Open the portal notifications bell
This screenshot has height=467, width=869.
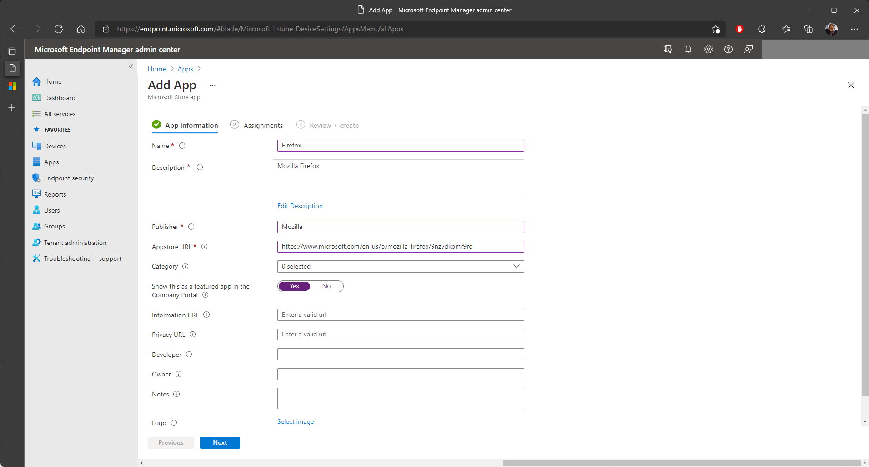click(688, 49)
